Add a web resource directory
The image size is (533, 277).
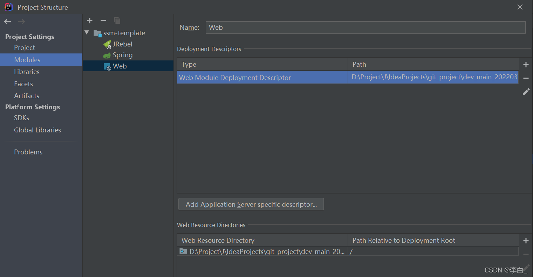click(x=526, y=241)
